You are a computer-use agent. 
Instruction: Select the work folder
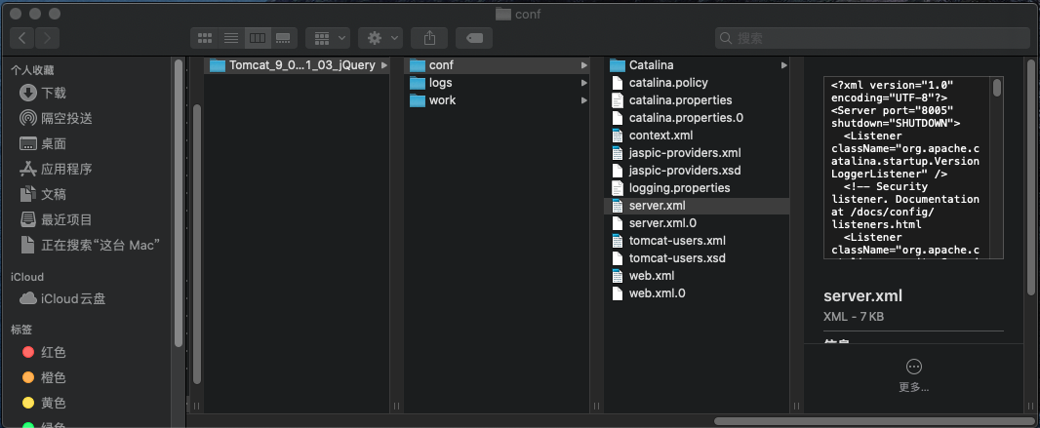497,100
